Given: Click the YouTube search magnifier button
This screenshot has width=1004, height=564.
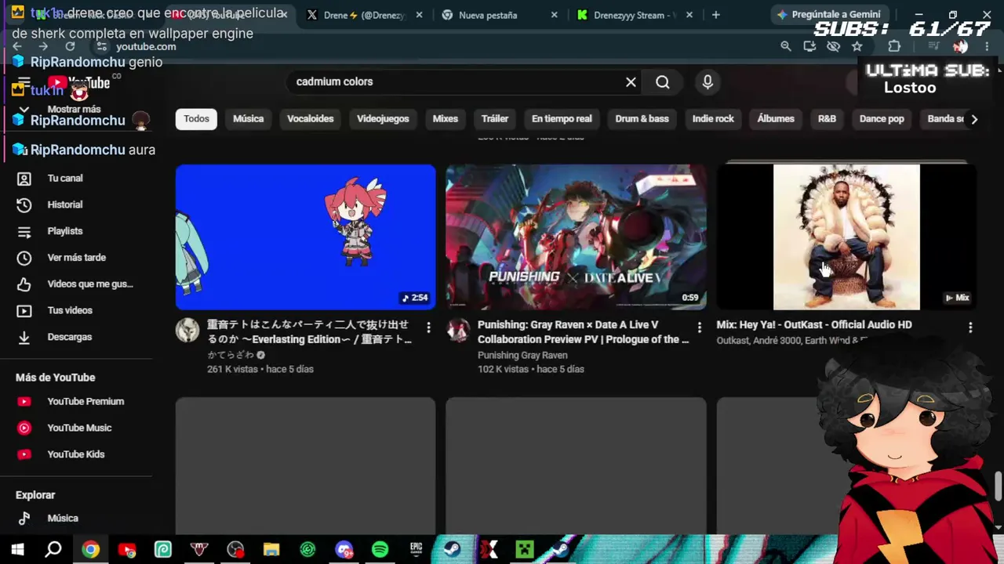Looking at the screenshot, I should click(x=663, y=82).
